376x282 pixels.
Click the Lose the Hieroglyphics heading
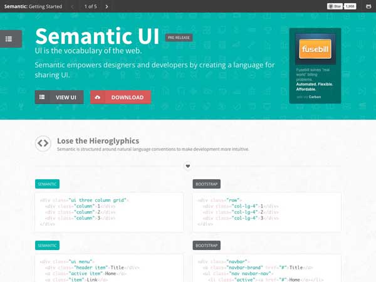pos(98,141)
